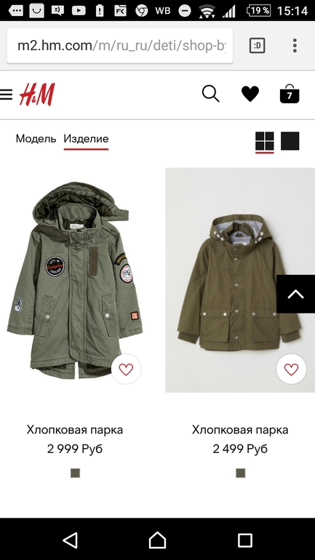Open Chrome three-dot overflow menu
Screen dimensions: 315x560
click(x=295, y=45)
